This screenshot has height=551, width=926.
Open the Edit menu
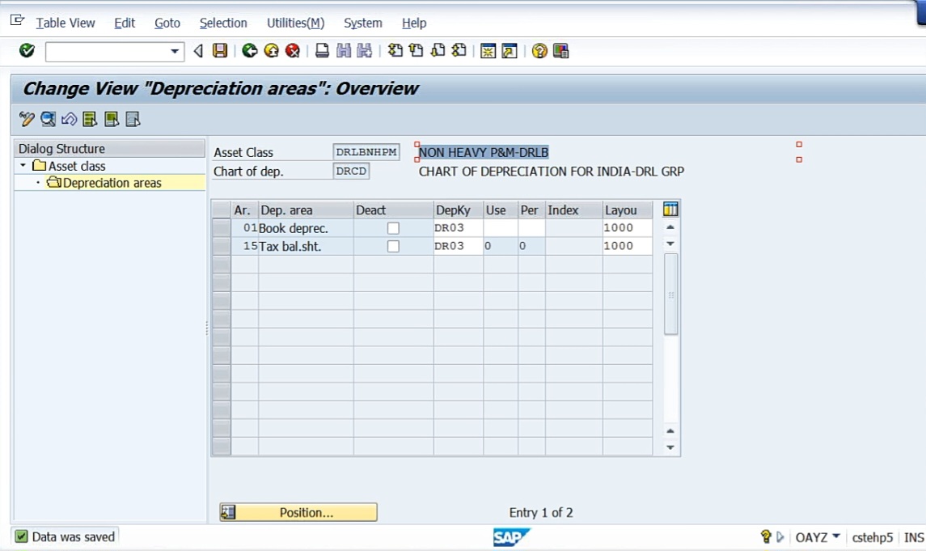tap(125, 23)
